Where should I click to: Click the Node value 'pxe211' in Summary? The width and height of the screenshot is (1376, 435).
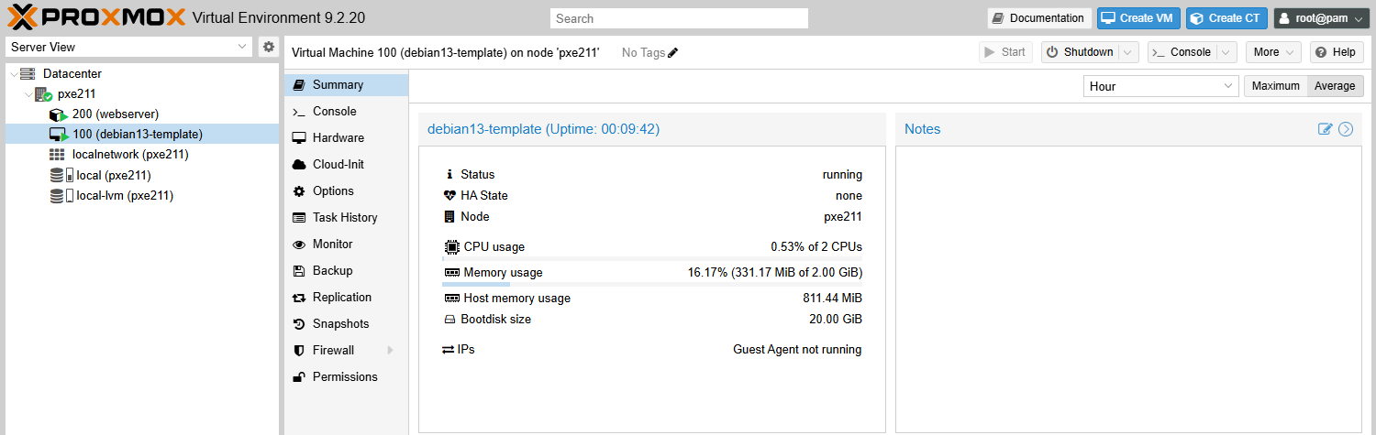843,217
